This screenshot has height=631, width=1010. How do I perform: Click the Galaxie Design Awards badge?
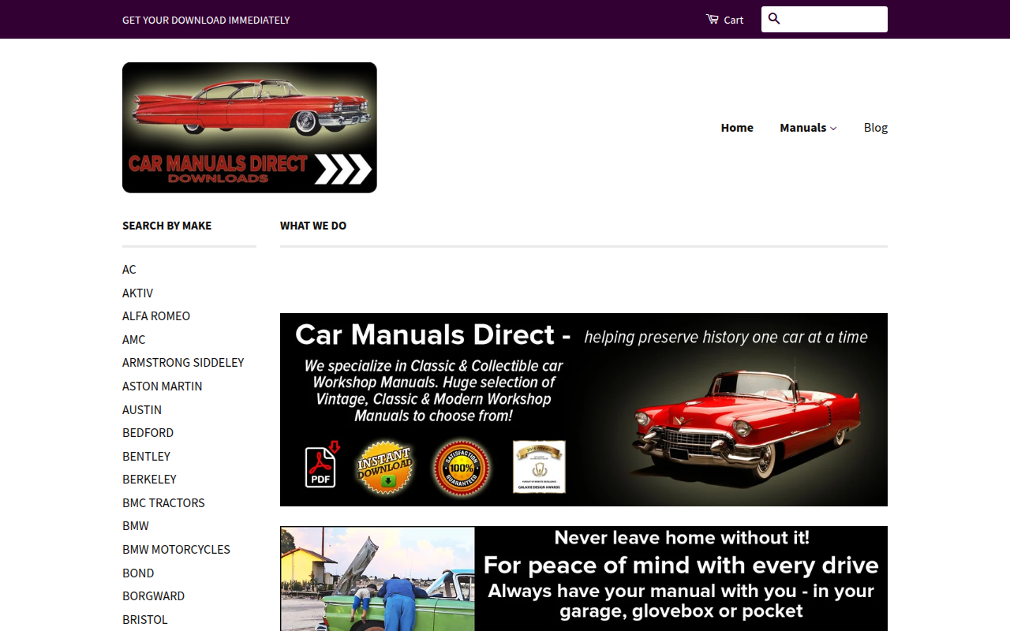click(x=539, y=466)
